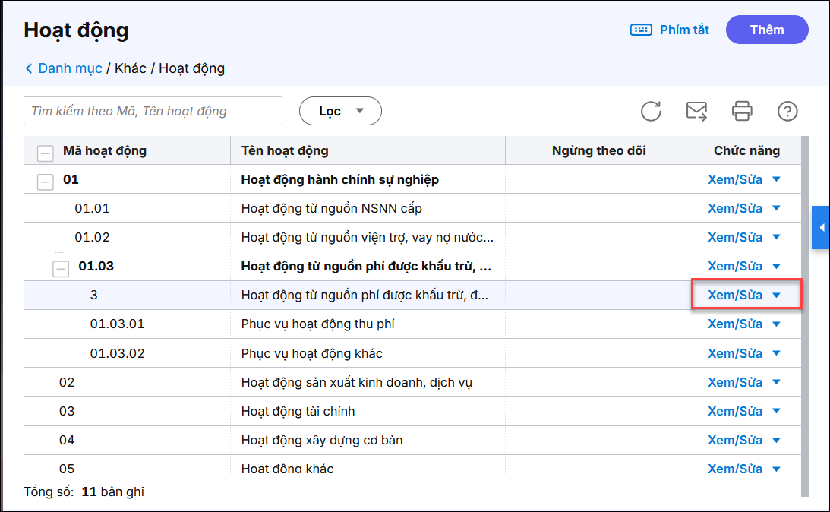Collapse all rows via header minus box
Image resolution: width=830 pixels, height=512 pixels.
click(46, 151)
